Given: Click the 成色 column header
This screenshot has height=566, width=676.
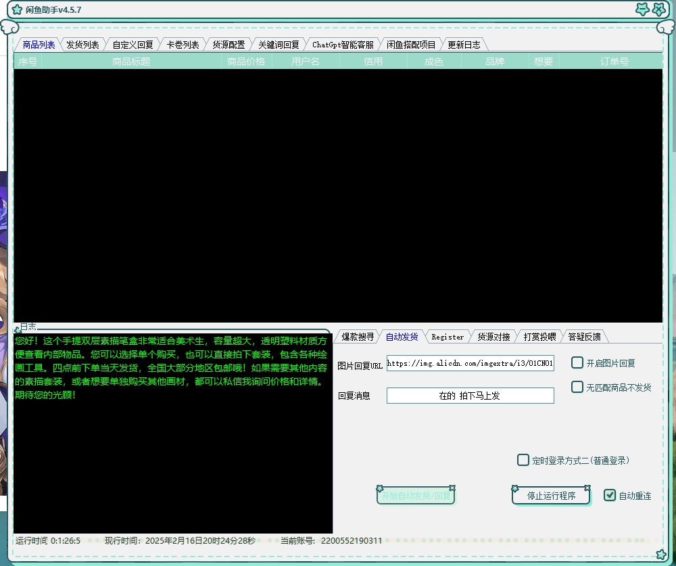Looking at the screenshot, I should click(434, 62).
